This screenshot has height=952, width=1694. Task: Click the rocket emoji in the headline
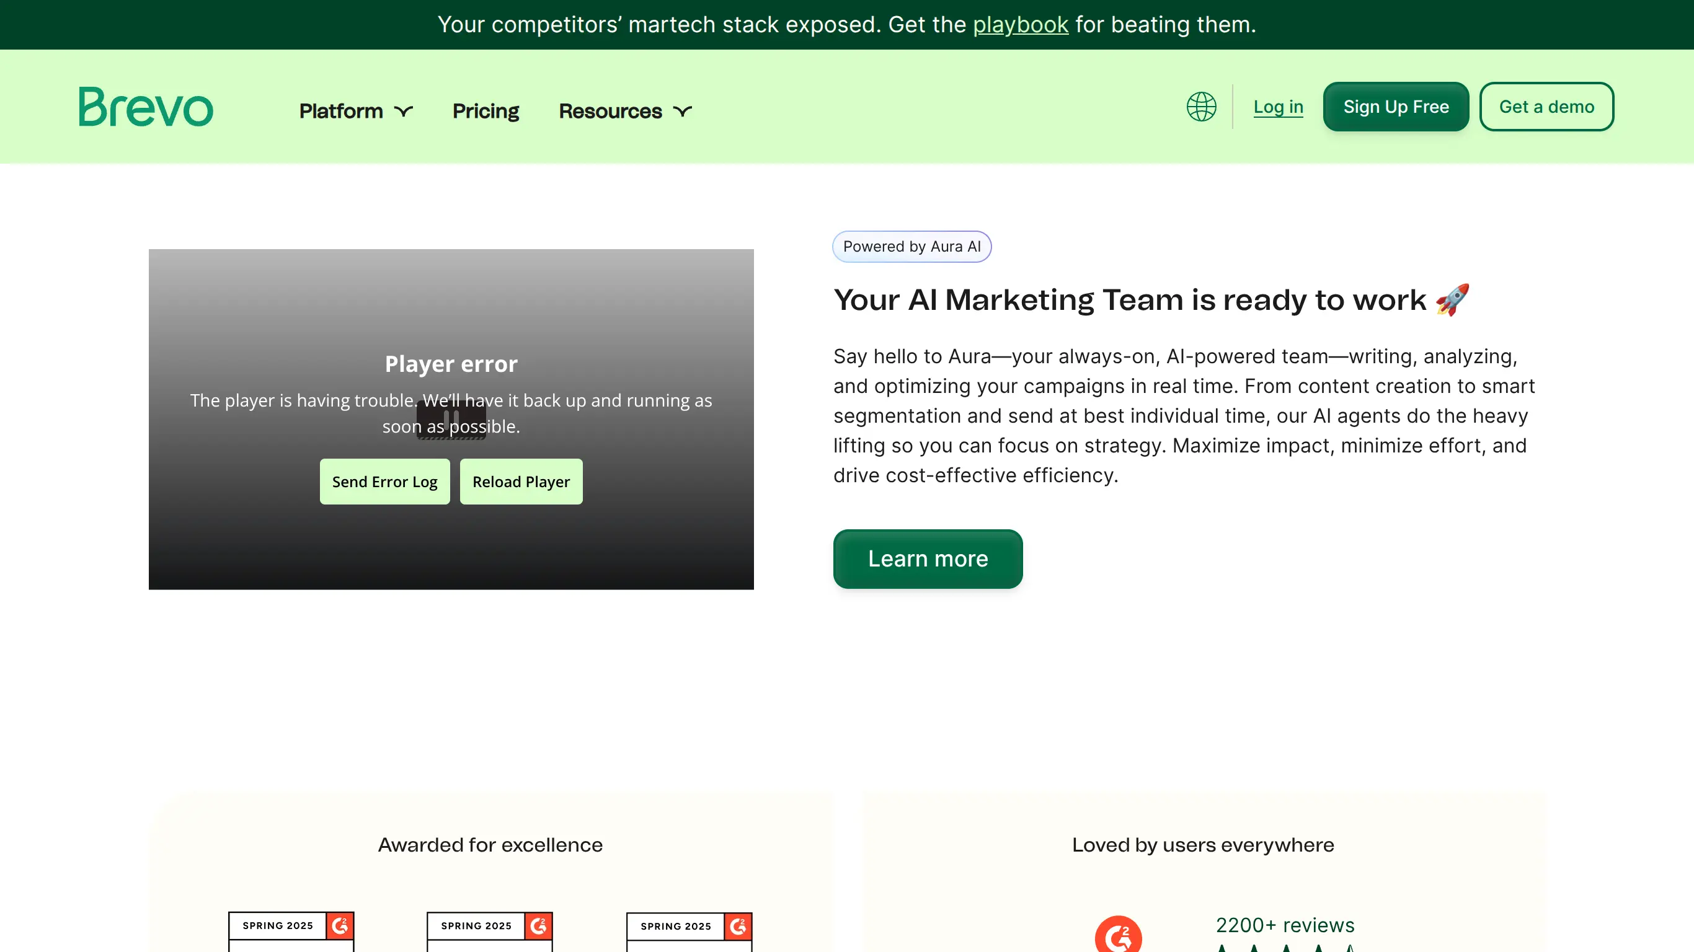pos(1452,300)
